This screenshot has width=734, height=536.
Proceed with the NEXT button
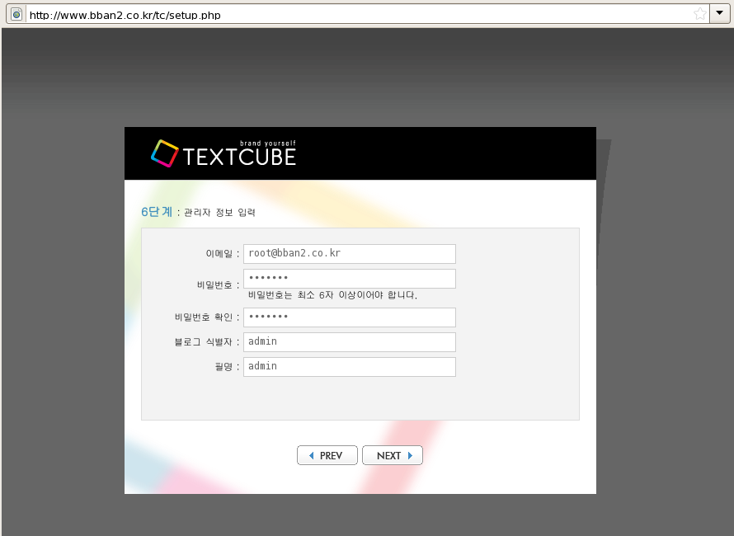click(x=393, y=455)
